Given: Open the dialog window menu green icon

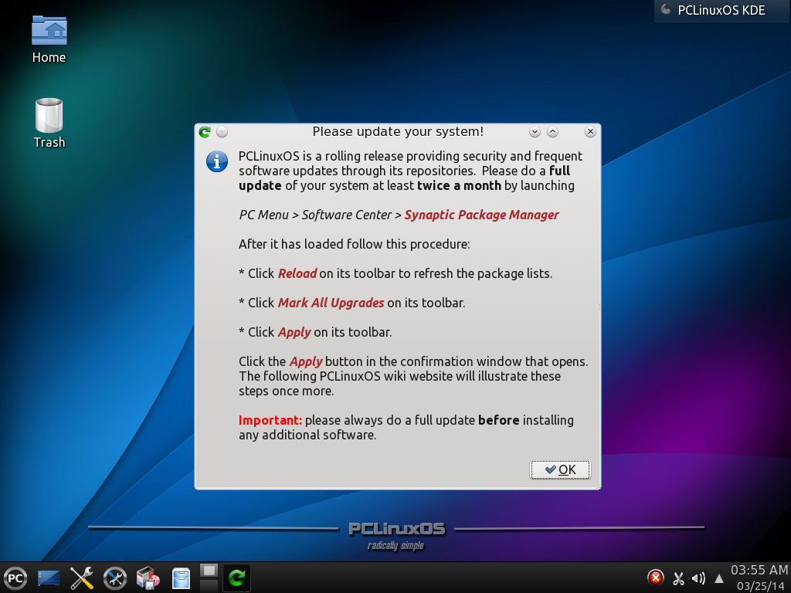Looking at the screenshot, I should click(x=204, y=132).
